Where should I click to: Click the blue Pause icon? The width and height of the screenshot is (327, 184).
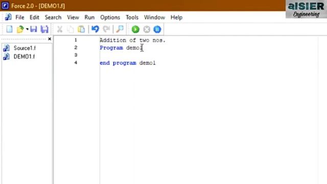(157, 29)
